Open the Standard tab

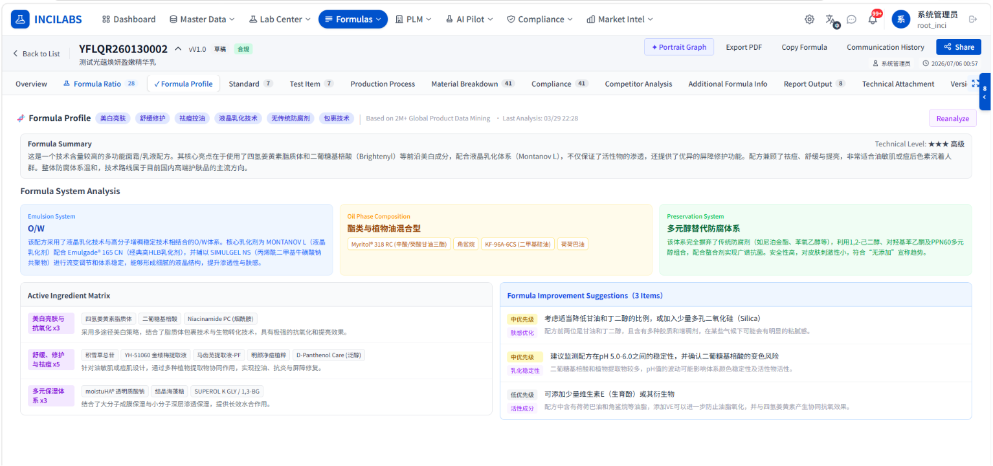tap(251, 84)
